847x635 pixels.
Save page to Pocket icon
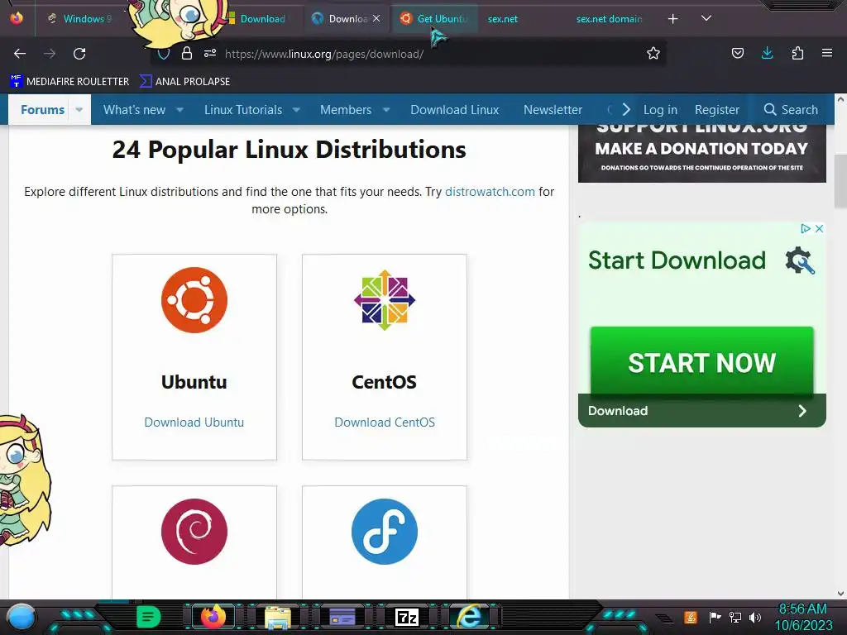[737, 53]
